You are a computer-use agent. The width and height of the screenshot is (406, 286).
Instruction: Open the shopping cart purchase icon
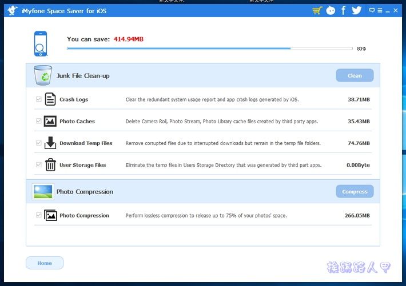317,11
